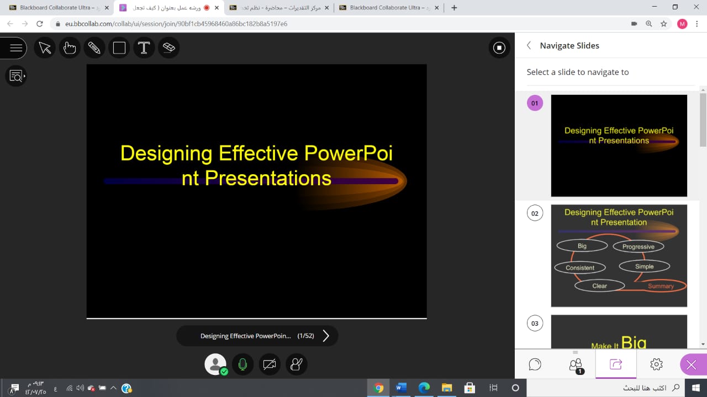Viewport: 707px width, 397px height.
Task: Go back from Navigate Slides panel
Action: click(x=529, y=46)
